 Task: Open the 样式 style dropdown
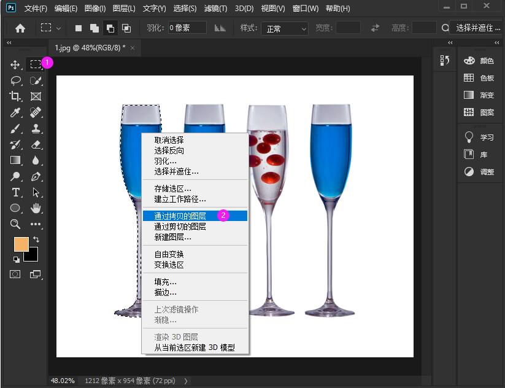tap(285, 29)
